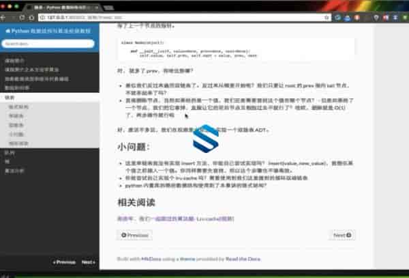Viewport: 409px width, 278px height.
Task: Go to Next in the sidebar footer
Action: click(88, 262)
